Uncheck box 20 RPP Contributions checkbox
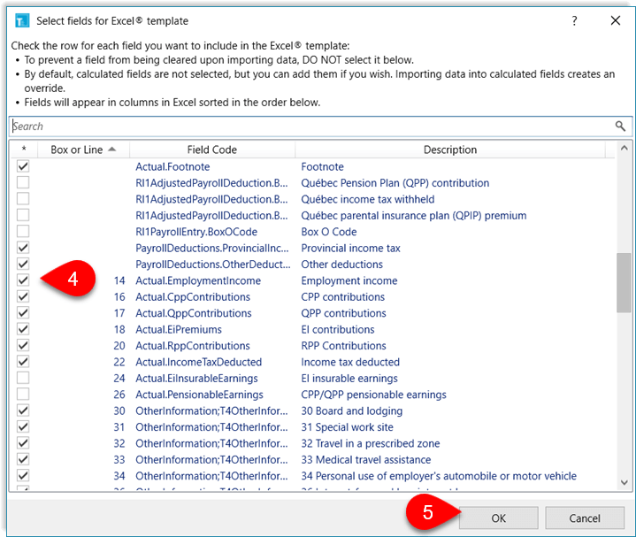This screenshot has height=537, width=636. [x=23, y=345]
